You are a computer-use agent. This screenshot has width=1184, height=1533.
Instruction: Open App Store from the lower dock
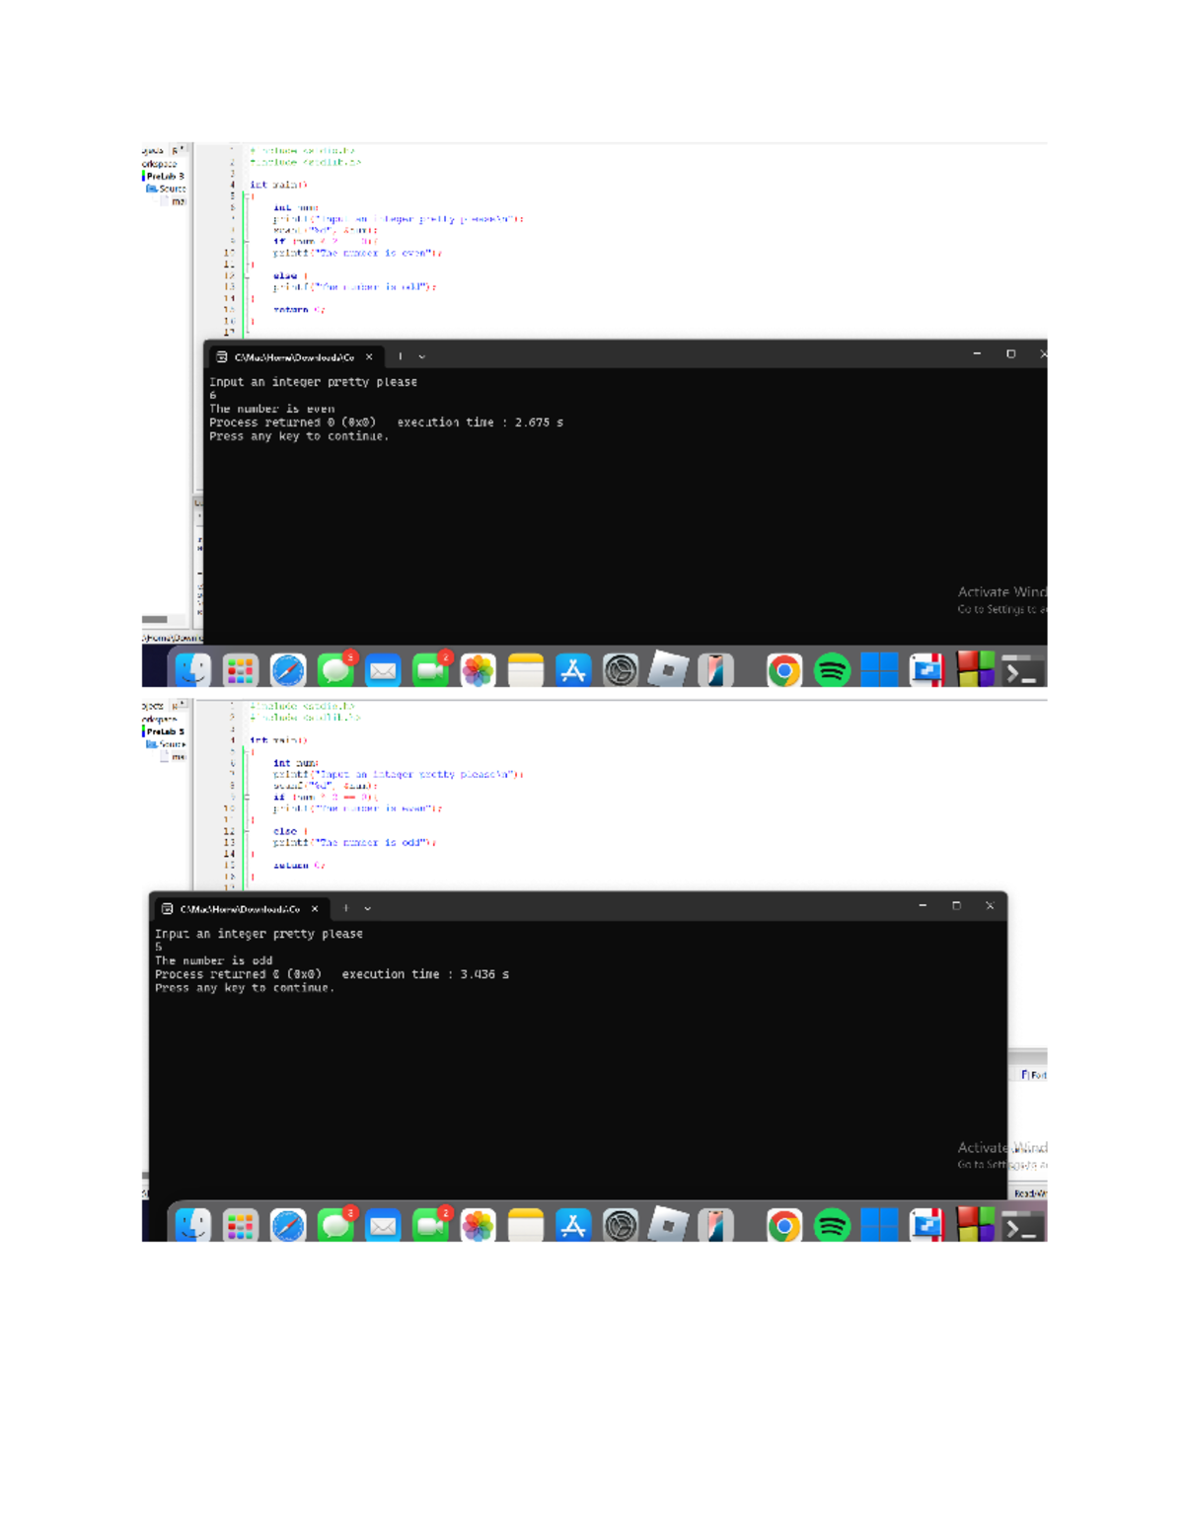click(572, 1226)
